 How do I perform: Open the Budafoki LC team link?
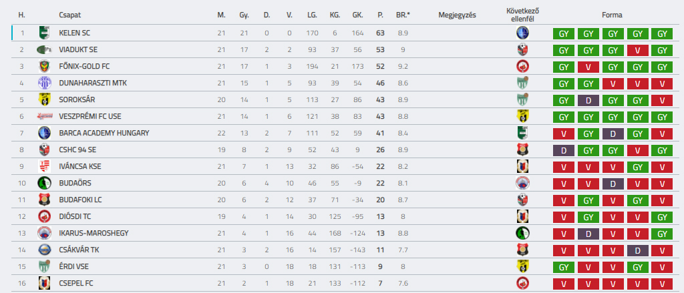[x=79, y=200]
